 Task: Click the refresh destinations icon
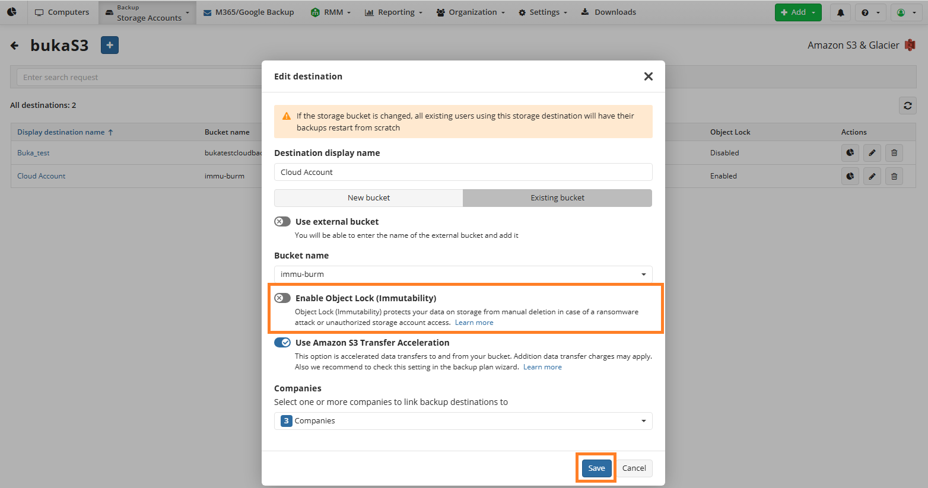(x=907, y=106)
